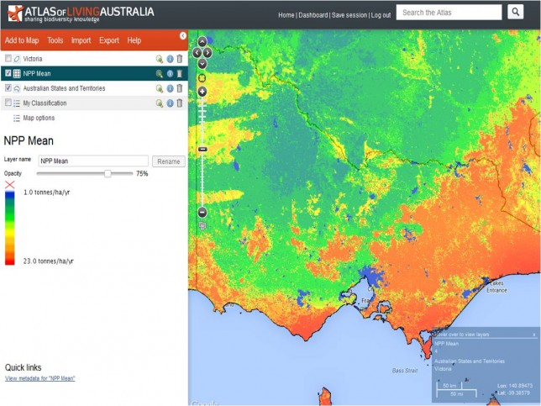Click the map zoom out minus button
541x406 pixels.
pyautogui.click(x=202, y=212)
